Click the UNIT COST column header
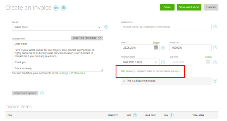The image size is (227, 121). click(150, 115)
